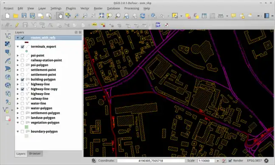Click the Coordinate input field

click(x=151, y=161)
